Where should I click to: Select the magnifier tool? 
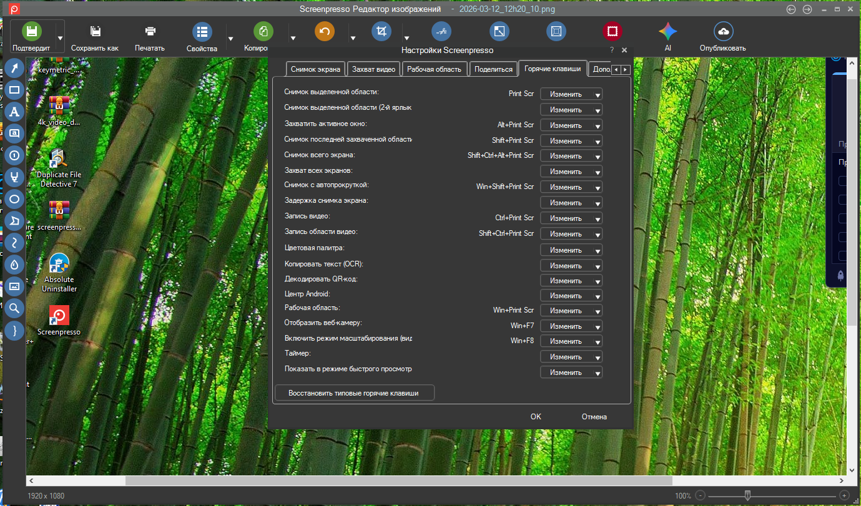click(x=14, y=308)
